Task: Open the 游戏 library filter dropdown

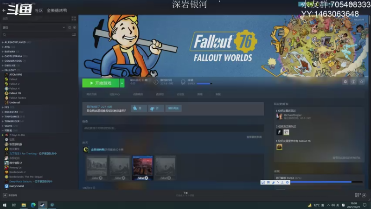Action: pyautogui.click(x=33, y=27)
